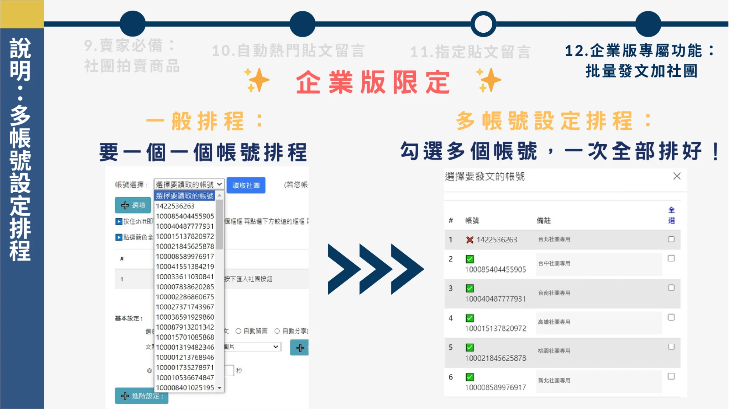Click the green check icon for account 100085404455905
Viewport: 729px width, 409px height.
470,259
